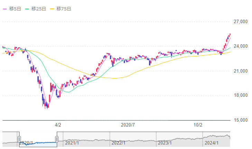Click the 4/2 date axis label

tap(58, 125)
